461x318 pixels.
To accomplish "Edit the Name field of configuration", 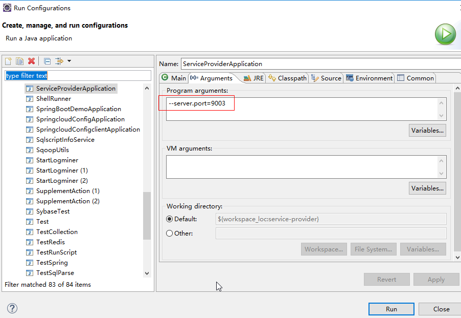I will point(321,64).
